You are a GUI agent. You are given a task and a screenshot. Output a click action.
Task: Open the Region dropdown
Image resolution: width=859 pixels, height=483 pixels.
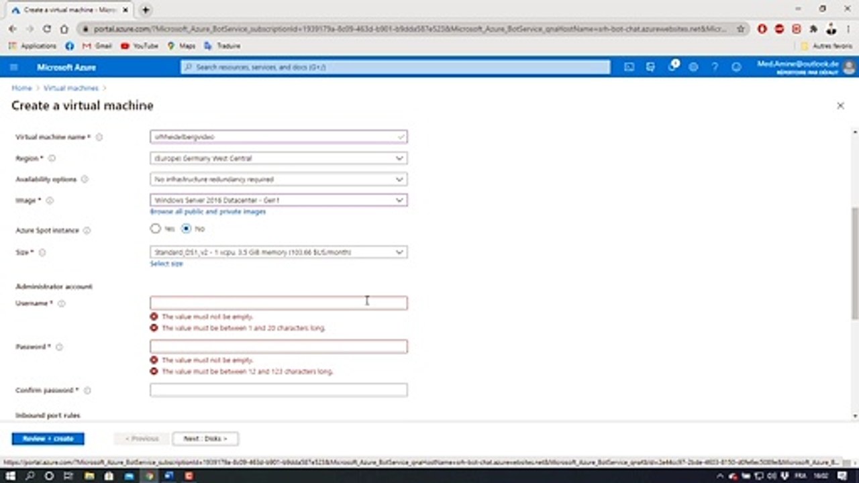coord(279,158)
